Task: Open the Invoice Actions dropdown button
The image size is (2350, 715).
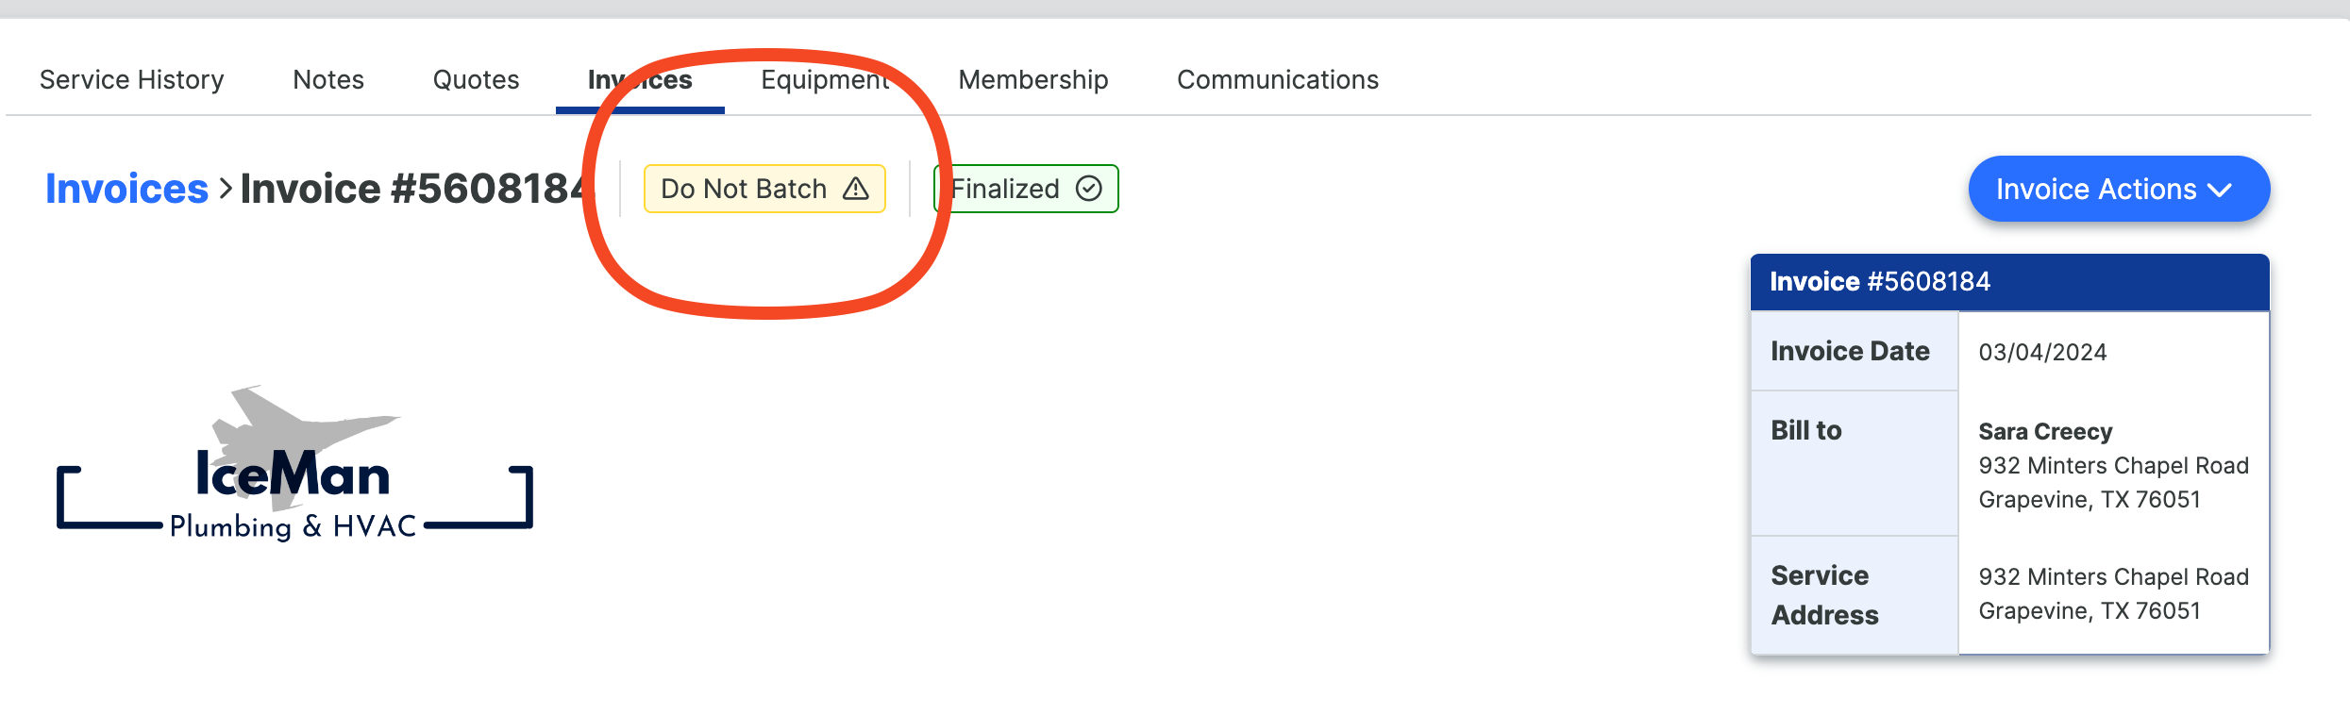Action: 2119,189
